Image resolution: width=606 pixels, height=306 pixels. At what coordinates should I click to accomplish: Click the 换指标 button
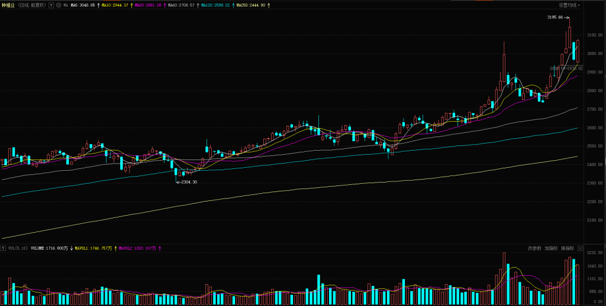pyautogui.click(x=567, y=248)
